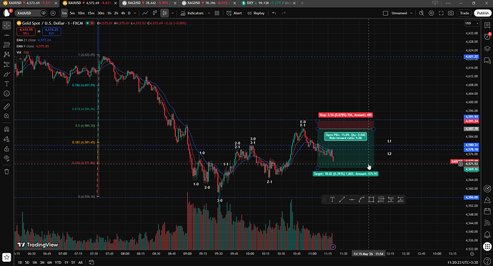This screenshot has width=493, height=266.
Task: Open object tree layers icon in right sidebar
Action: [x=487, y=48]
